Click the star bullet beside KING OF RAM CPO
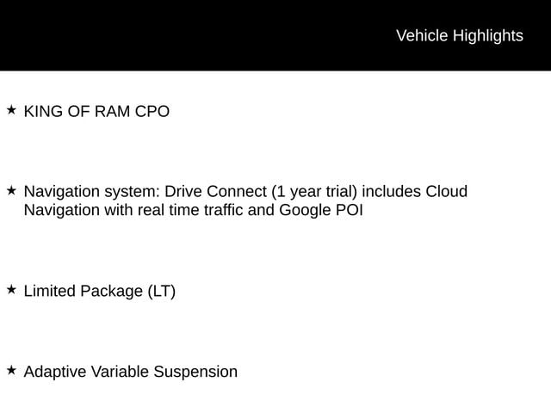The width and height of the screenshot is (551, 413). [x=11, y=110]
